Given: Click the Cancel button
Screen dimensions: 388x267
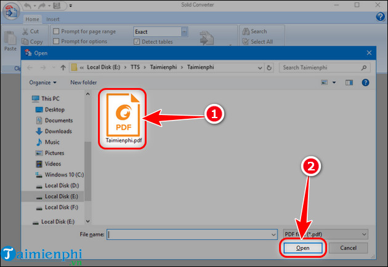Looking at the screenshot, I should [x=348, y=248].
